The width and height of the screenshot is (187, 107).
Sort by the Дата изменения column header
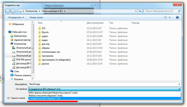[95, 23]
